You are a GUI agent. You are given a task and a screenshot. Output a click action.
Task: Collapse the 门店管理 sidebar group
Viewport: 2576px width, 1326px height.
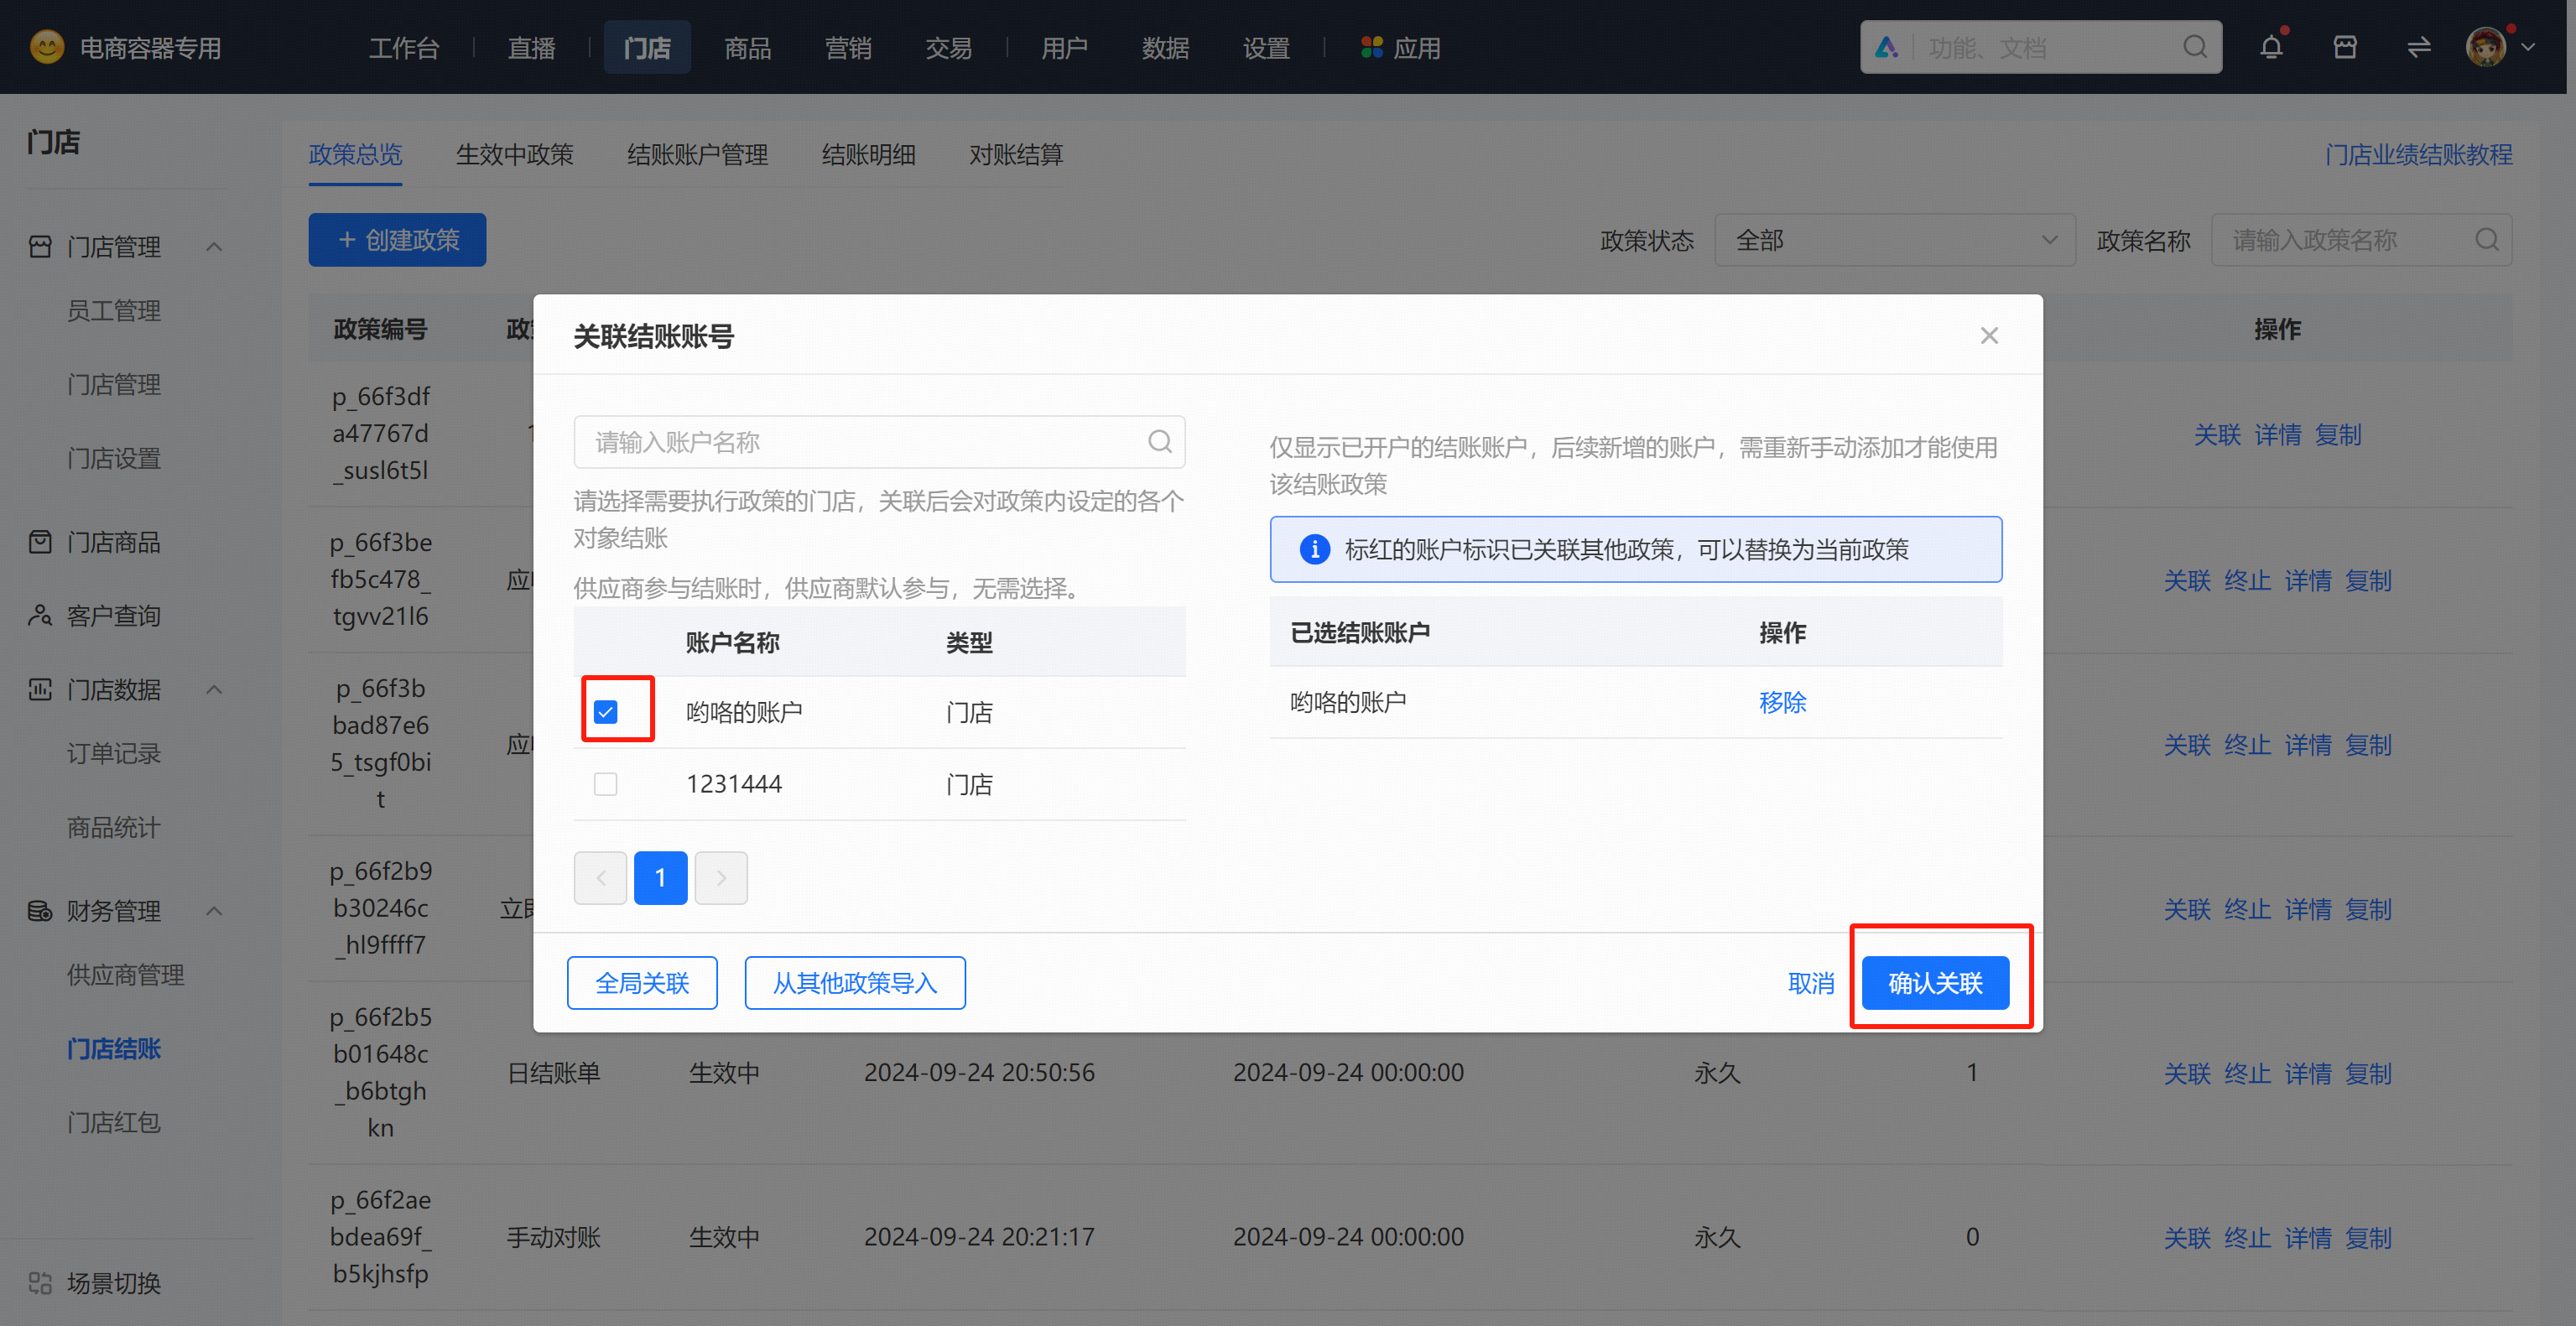(214, 246)
